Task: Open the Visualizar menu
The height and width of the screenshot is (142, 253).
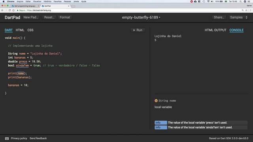Action: tap(37, 2)
